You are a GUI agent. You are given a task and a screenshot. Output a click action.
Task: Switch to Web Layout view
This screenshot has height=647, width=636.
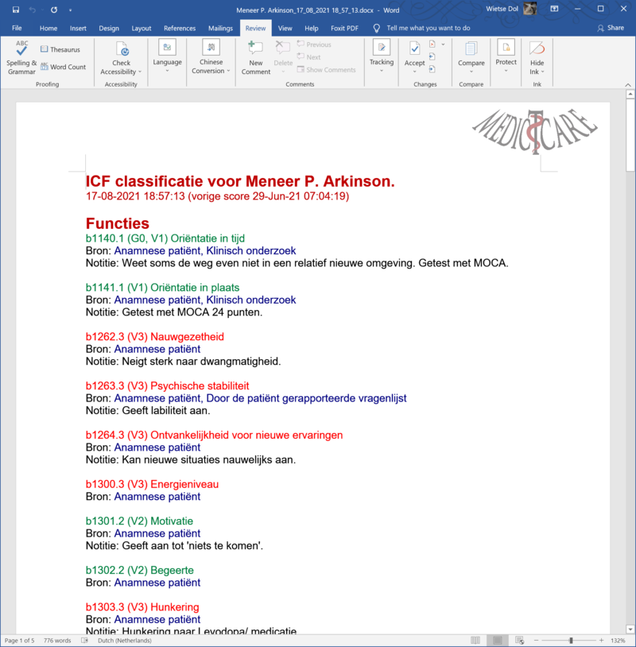[519, 640]
